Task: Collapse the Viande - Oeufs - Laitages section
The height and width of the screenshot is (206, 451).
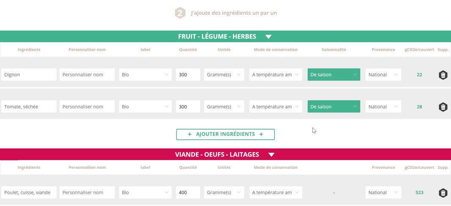Action: (x=271, y=154)
